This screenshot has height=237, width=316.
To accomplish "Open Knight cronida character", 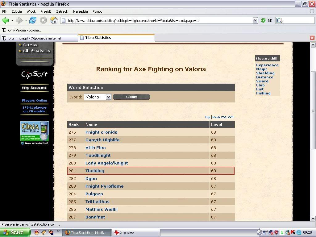I will (101, 132).
